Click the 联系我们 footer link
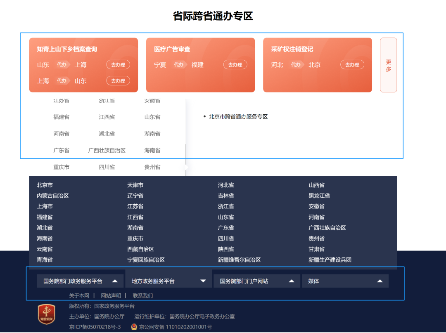This screenshot has width=446, height=333. (142, 296)
